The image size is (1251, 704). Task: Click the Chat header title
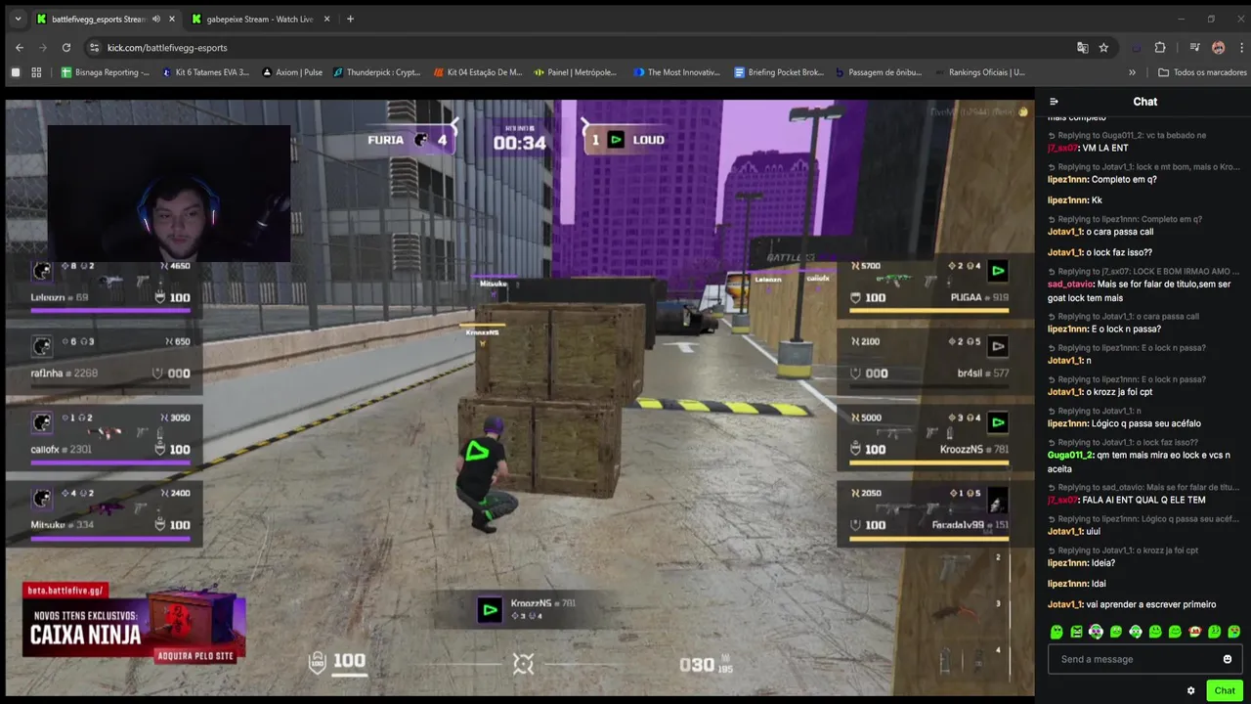(x=1145, y=102)
